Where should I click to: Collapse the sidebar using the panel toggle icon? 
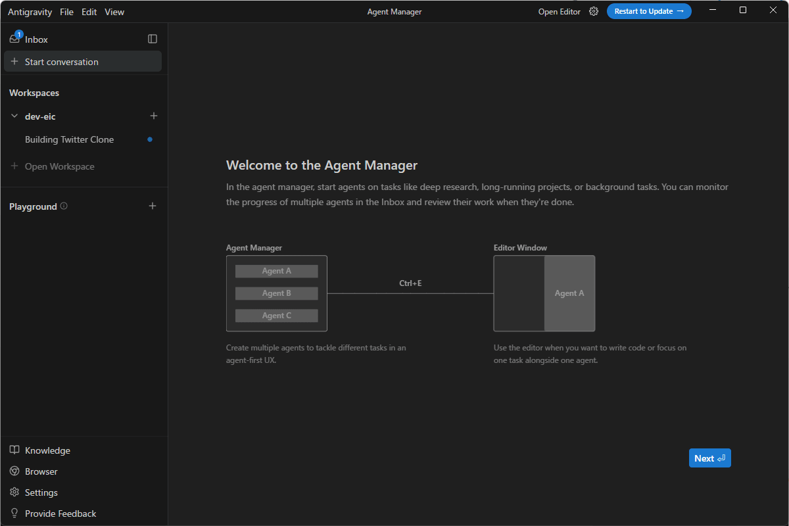click(x=152, y=39)
